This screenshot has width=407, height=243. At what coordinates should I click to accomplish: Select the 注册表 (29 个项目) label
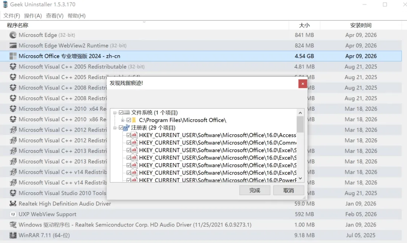coord(153,128)
